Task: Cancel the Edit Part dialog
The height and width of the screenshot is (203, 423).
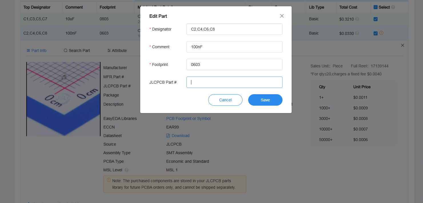Action: pos(225,100)
